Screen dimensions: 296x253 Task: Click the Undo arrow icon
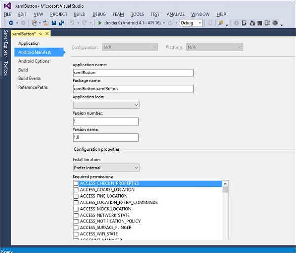pos(72,23)
